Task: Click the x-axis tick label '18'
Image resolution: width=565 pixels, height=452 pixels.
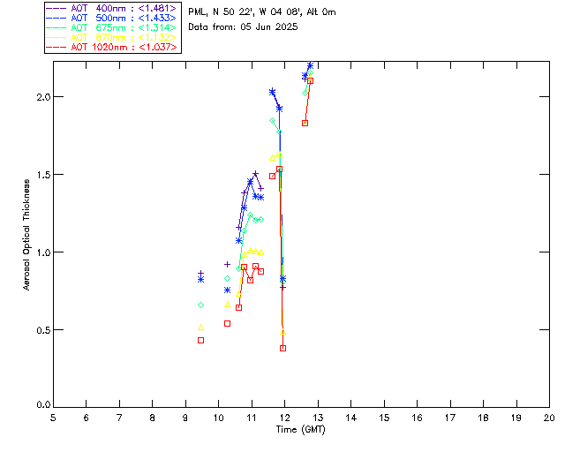Action: [483, 418]
